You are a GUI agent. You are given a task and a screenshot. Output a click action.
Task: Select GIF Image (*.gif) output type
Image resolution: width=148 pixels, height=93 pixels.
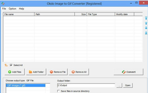[x=26, y=86]
